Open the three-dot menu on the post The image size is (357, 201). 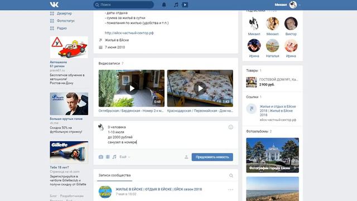(x=230, y=190)
